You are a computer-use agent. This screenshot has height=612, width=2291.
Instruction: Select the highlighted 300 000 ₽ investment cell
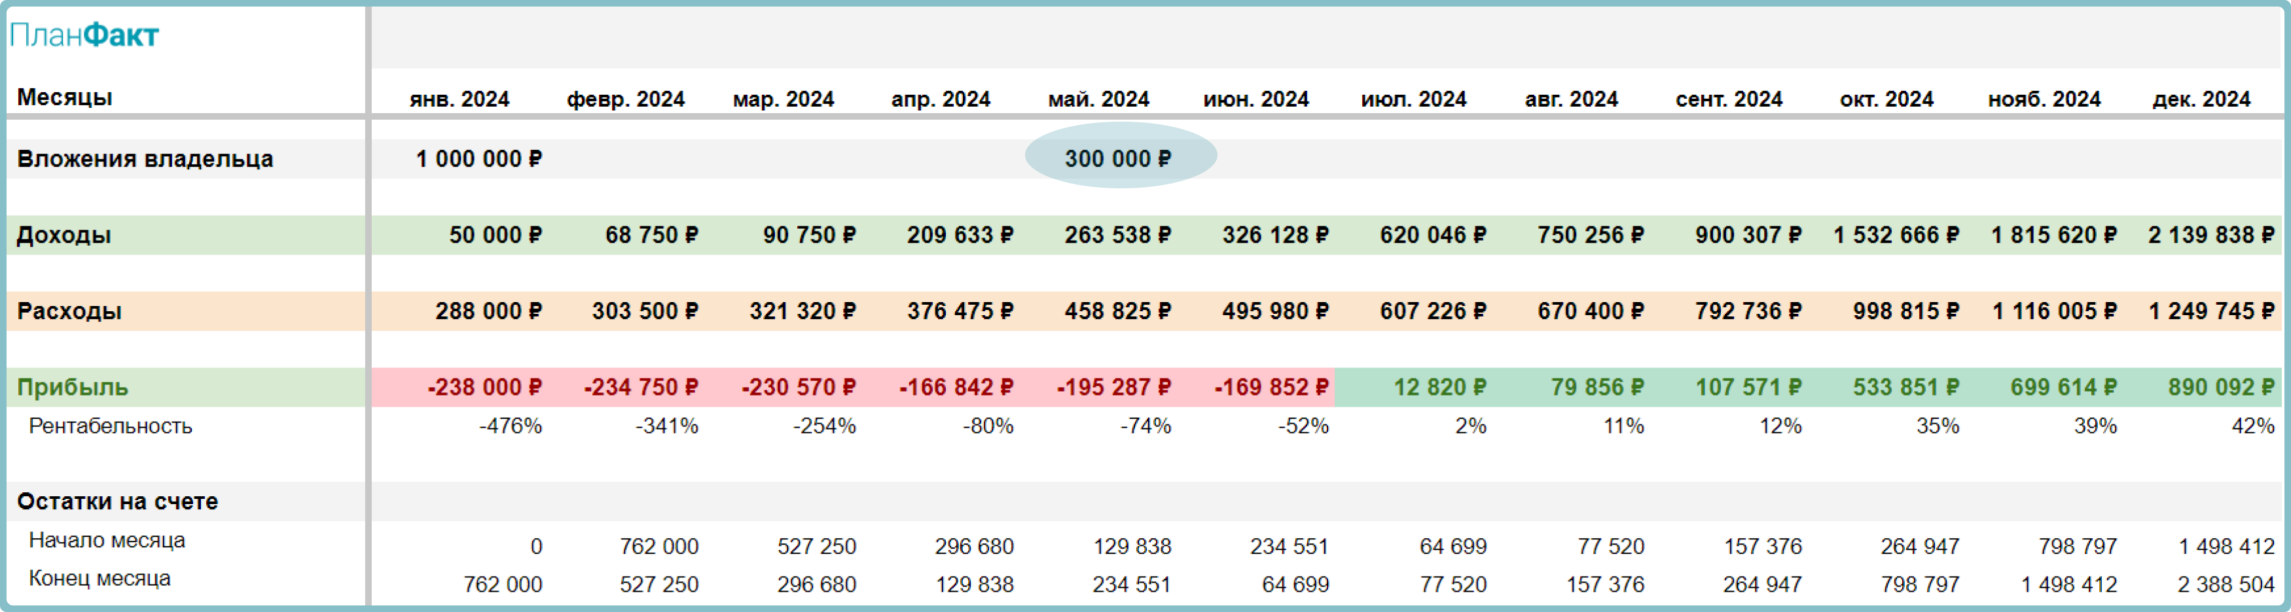(x=1118, y=158)
